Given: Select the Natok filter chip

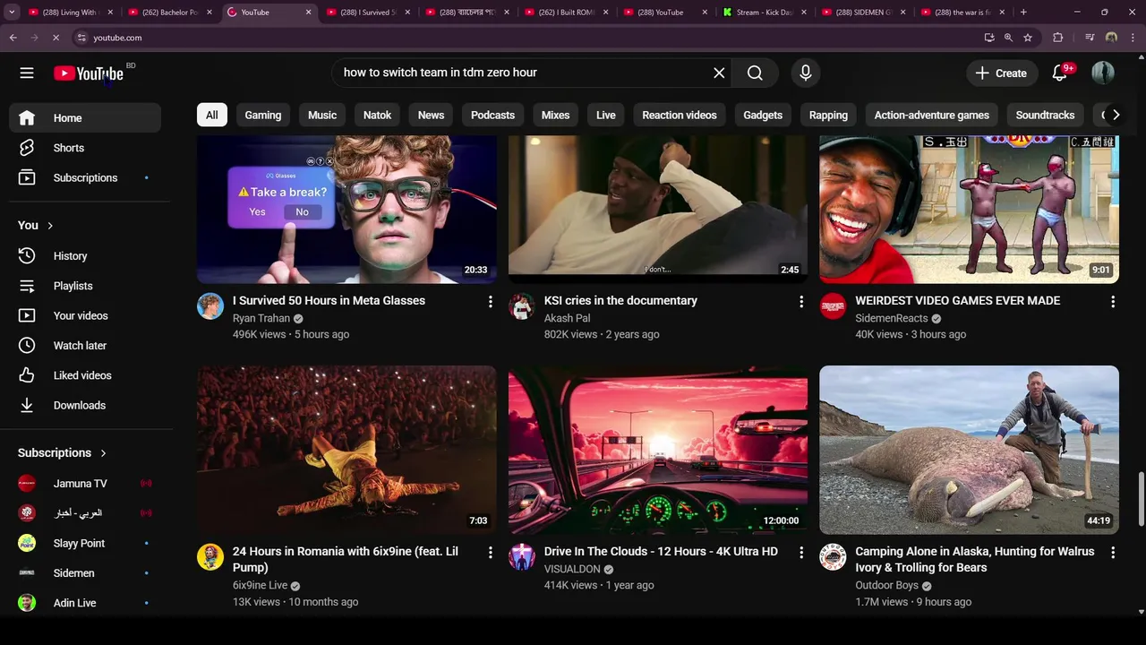Looking at the screenshot, I should click(377, 115).
